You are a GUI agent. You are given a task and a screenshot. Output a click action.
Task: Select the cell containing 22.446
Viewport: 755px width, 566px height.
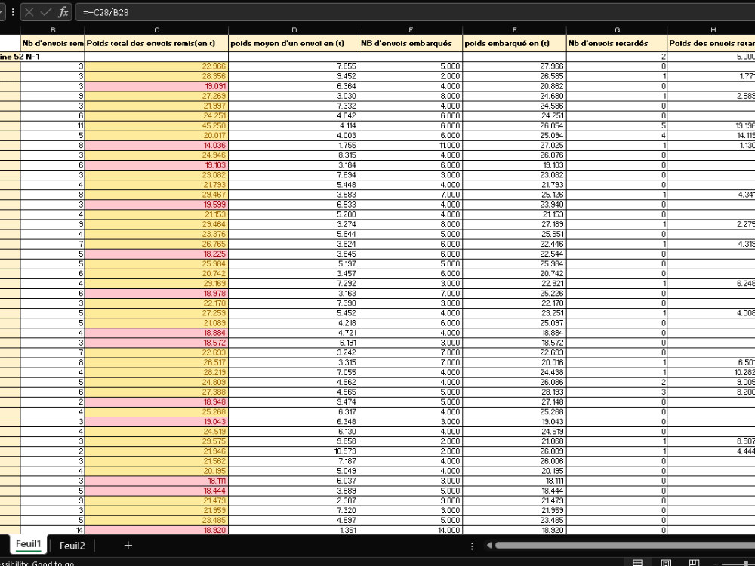(x=514, y=244)
